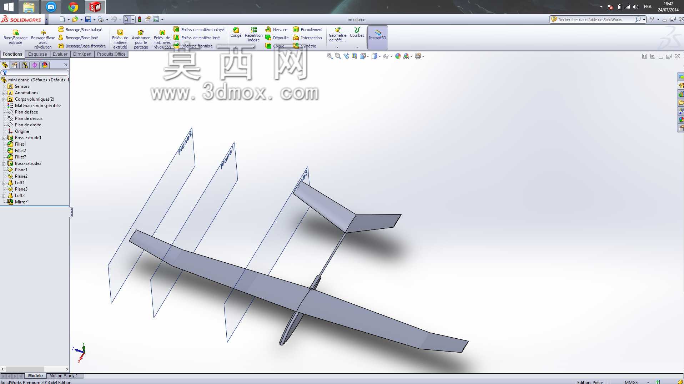Expand left panel tabs chevron
Viewport: 684px width, 384px height.
tap(66, 65)
